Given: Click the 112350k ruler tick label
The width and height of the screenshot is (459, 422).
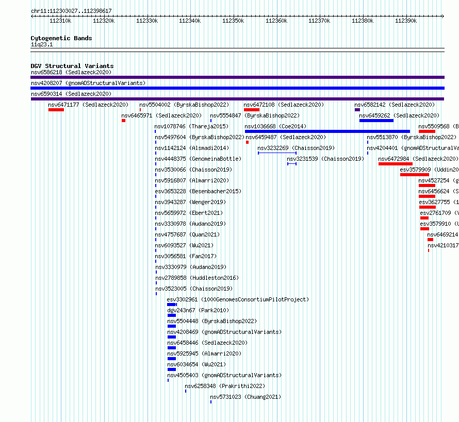Looking at the screenshot, I should coord(233,21).
